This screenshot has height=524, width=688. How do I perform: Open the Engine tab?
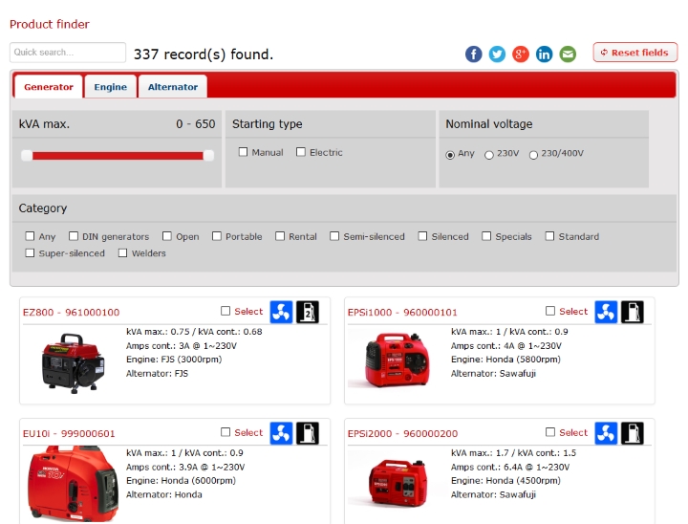pyautogui.click(x=110, y=86)
